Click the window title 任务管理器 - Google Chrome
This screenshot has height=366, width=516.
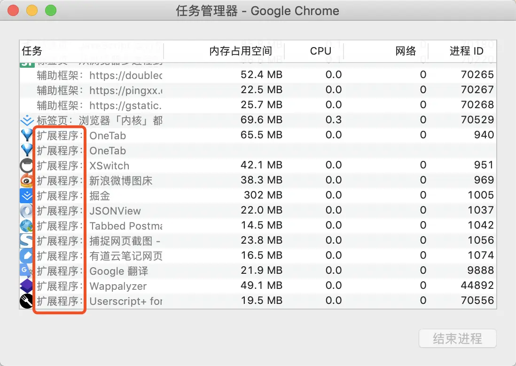pos(258,11)
